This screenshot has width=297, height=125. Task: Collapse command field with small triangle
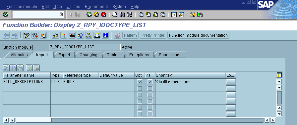(x=71, y=15)
